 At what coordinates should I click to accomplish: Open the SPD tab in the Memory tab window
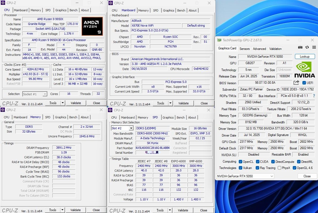[48, 117]
